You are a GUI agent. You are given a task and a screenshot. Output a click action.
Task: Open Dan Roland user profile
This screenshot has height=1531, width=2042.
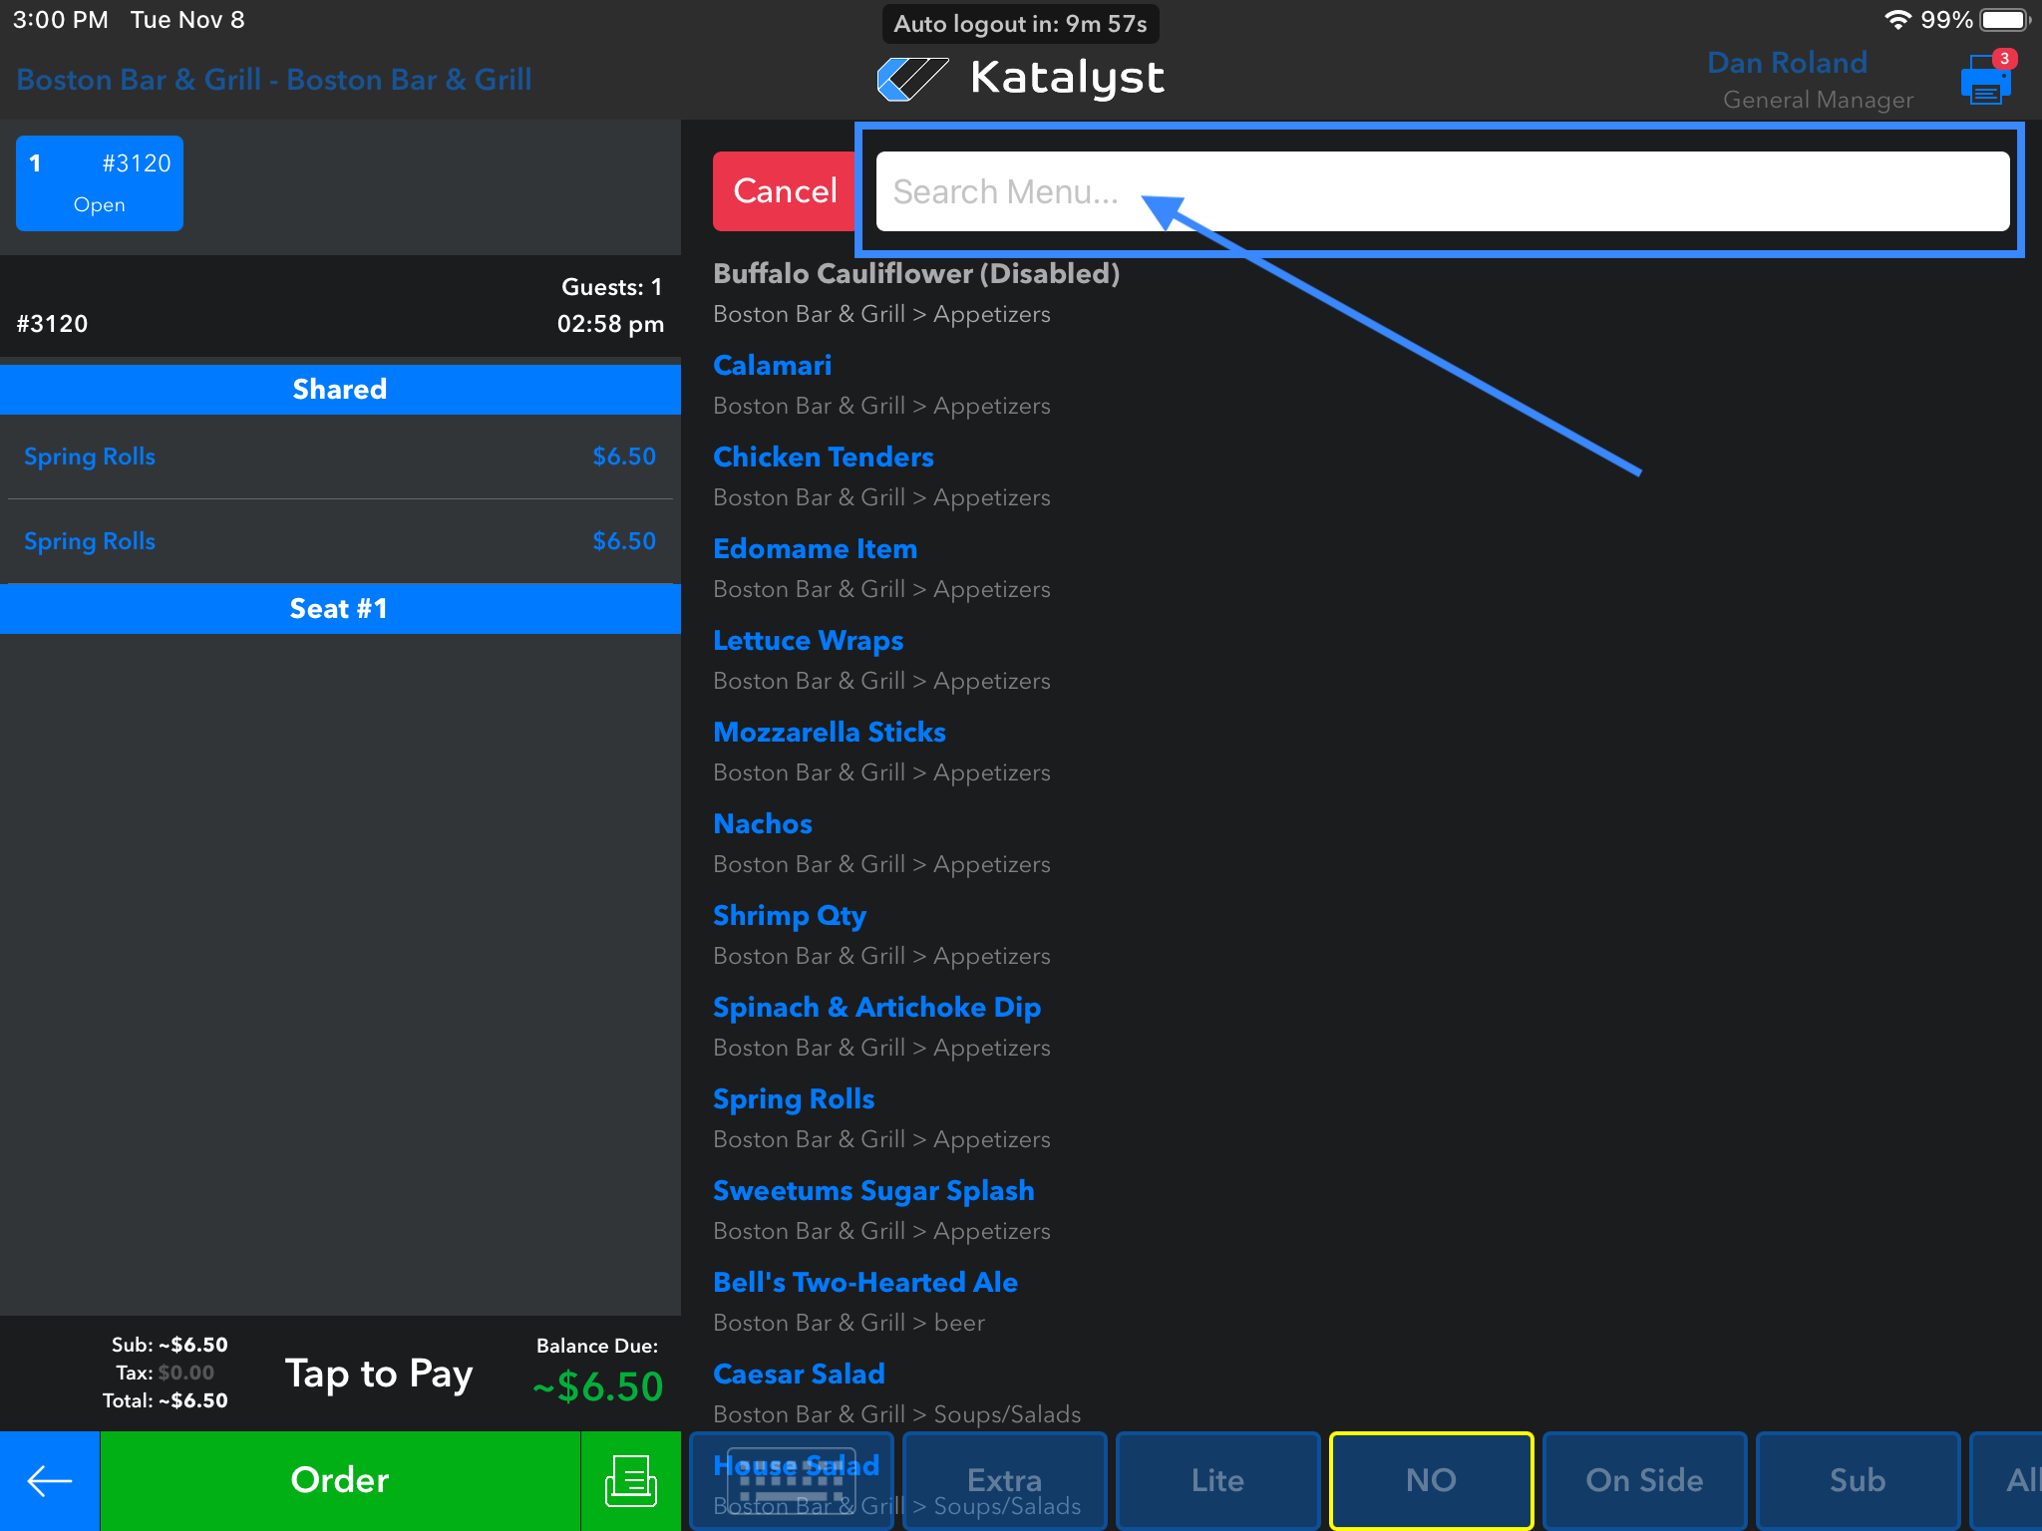pos(1787,63)
